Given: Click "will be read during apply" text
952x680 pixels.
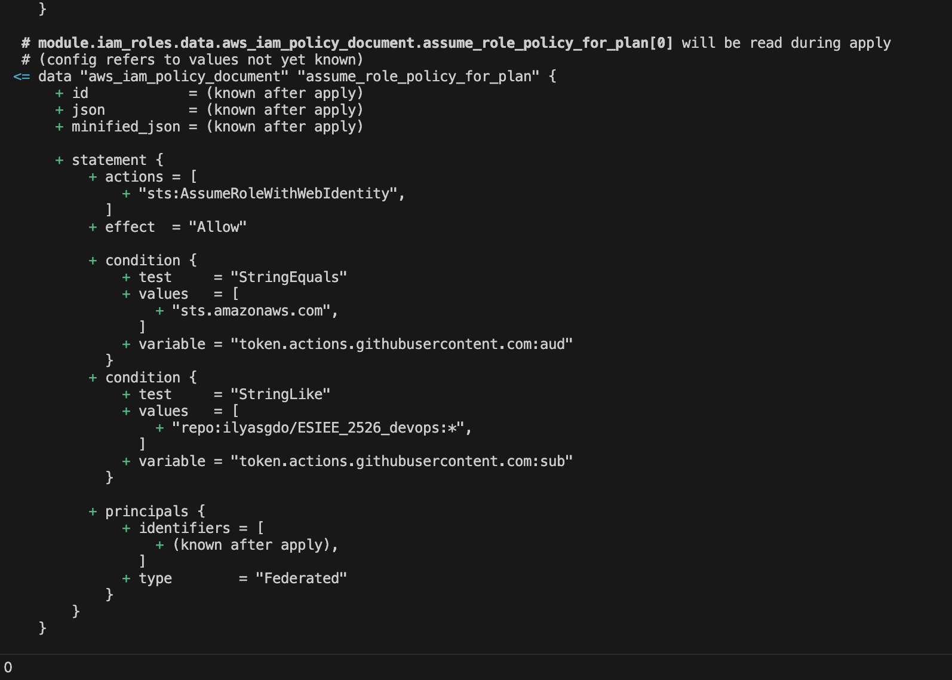Looking at the screenshot, I should coord(786,43).
